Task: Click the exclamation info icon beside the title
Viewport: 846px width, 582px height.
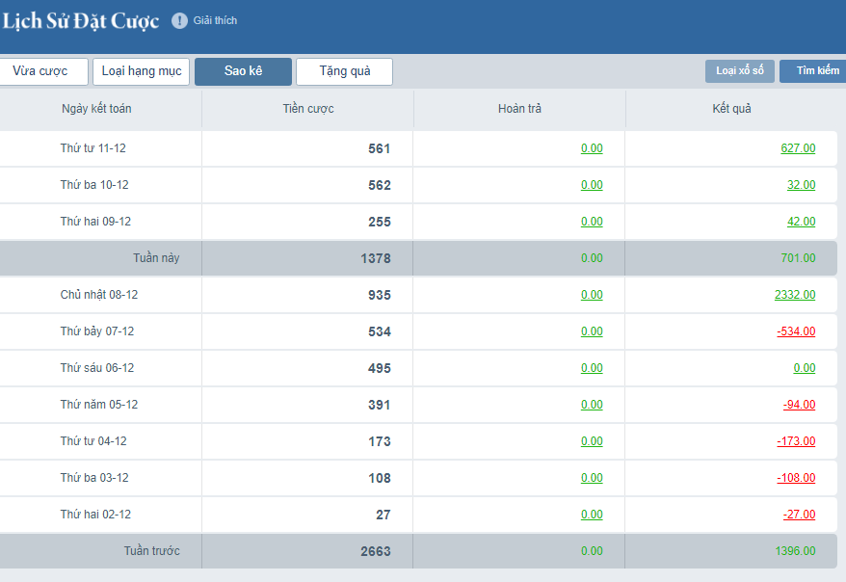Action: pos(179,21)
